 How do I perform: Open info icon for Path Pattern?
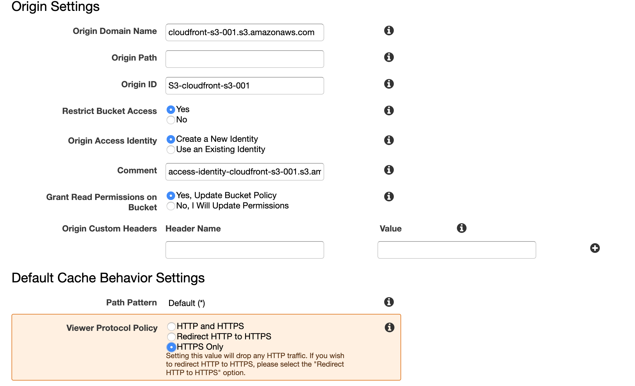(x=389, y=302)
